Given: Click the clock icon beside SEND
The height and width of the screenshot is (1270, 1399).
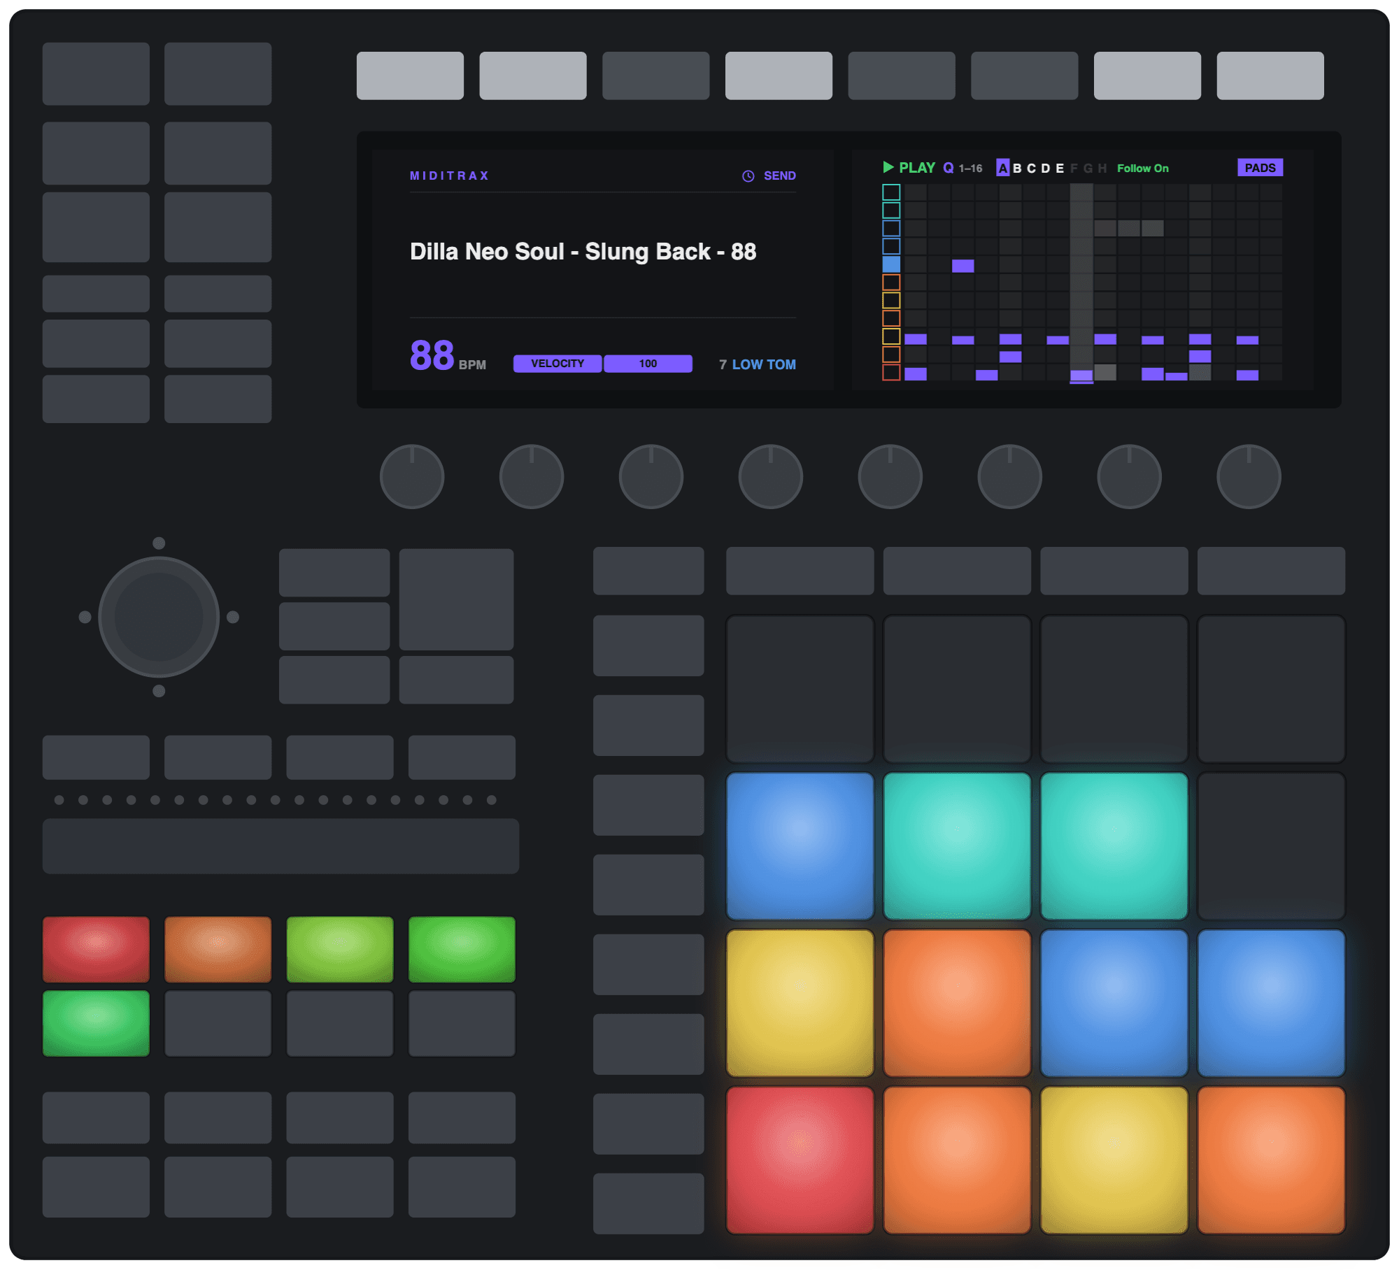Looking at the screenshot, I should [748, 176].
